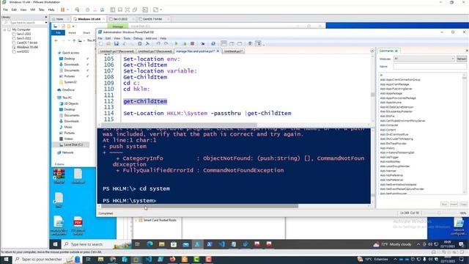Click the Insert button in Commands pane
469x264 pixels.
click(x=454, y=204)
